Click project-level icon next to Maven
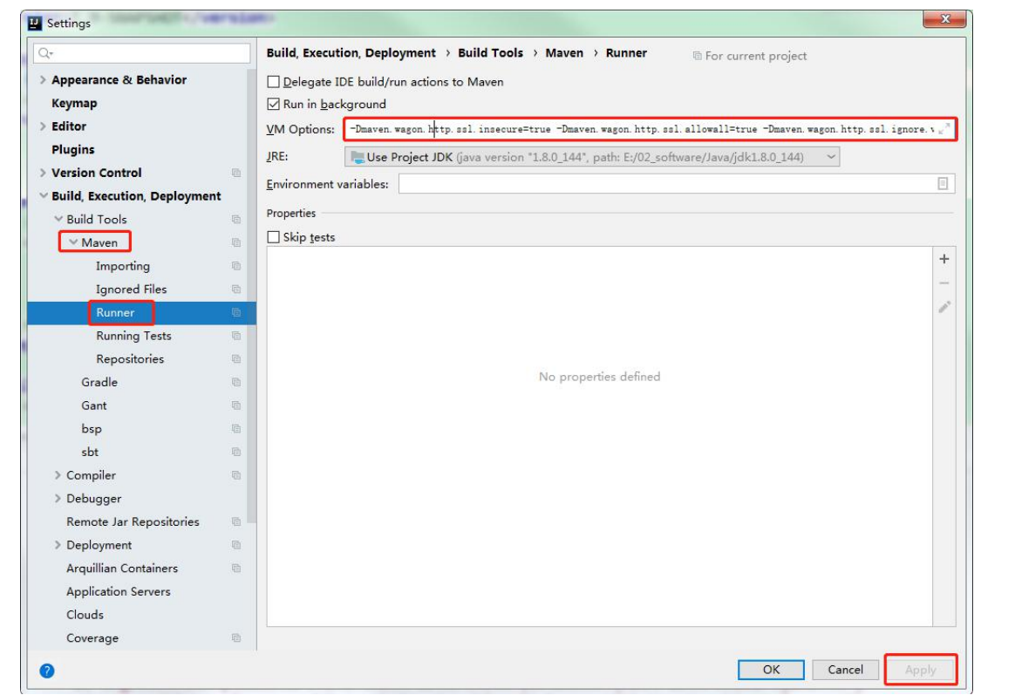 pos(236,242)
